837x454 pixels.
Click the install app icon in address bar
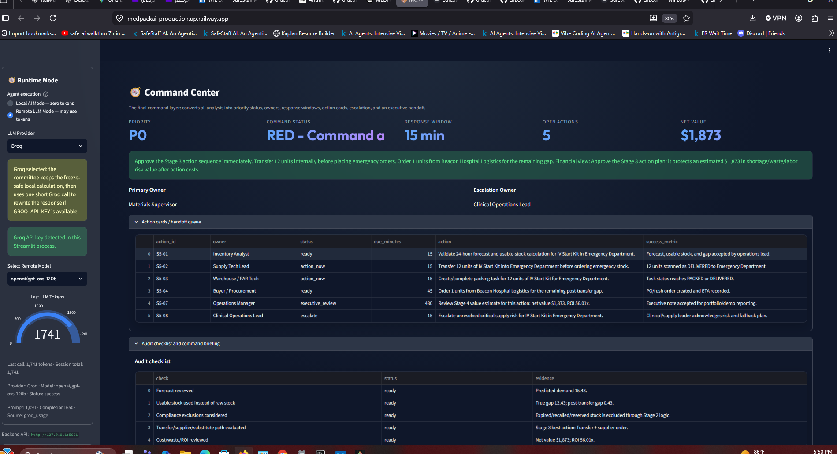pos(653,18)
